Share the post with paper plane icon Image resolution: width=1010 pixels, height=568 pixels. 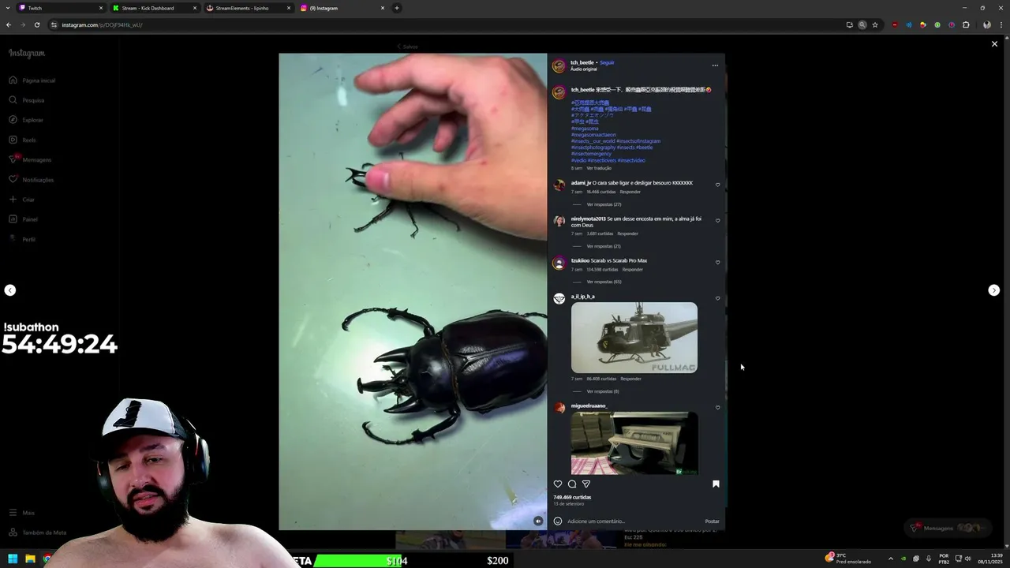(x=586, y=484)
